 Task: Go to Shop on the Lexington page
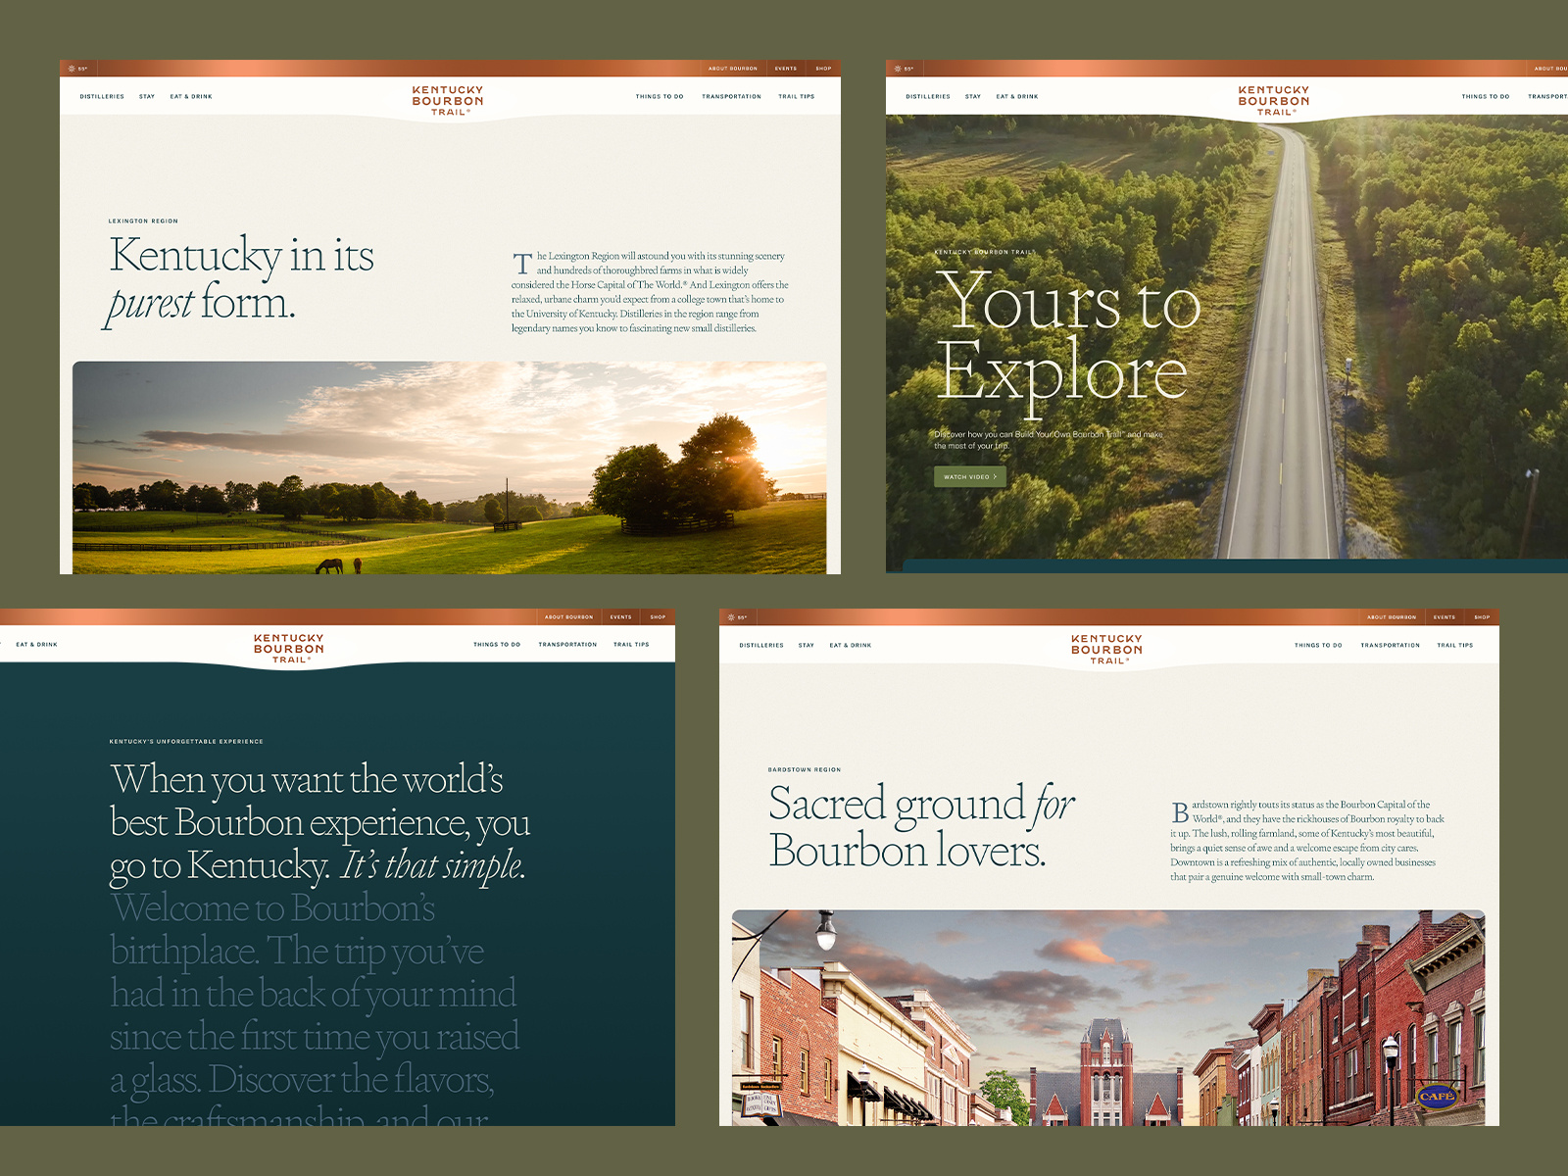824,69
